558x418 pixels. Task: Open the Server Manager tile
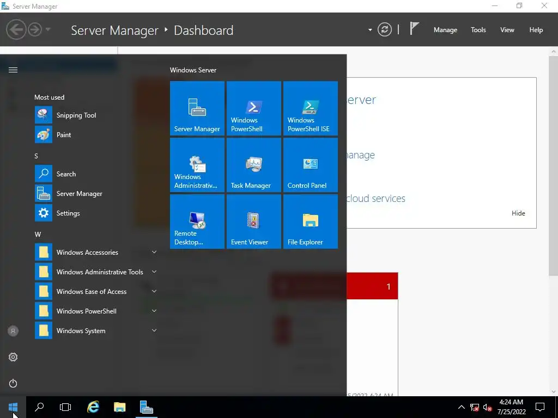(x=197, y=108)
